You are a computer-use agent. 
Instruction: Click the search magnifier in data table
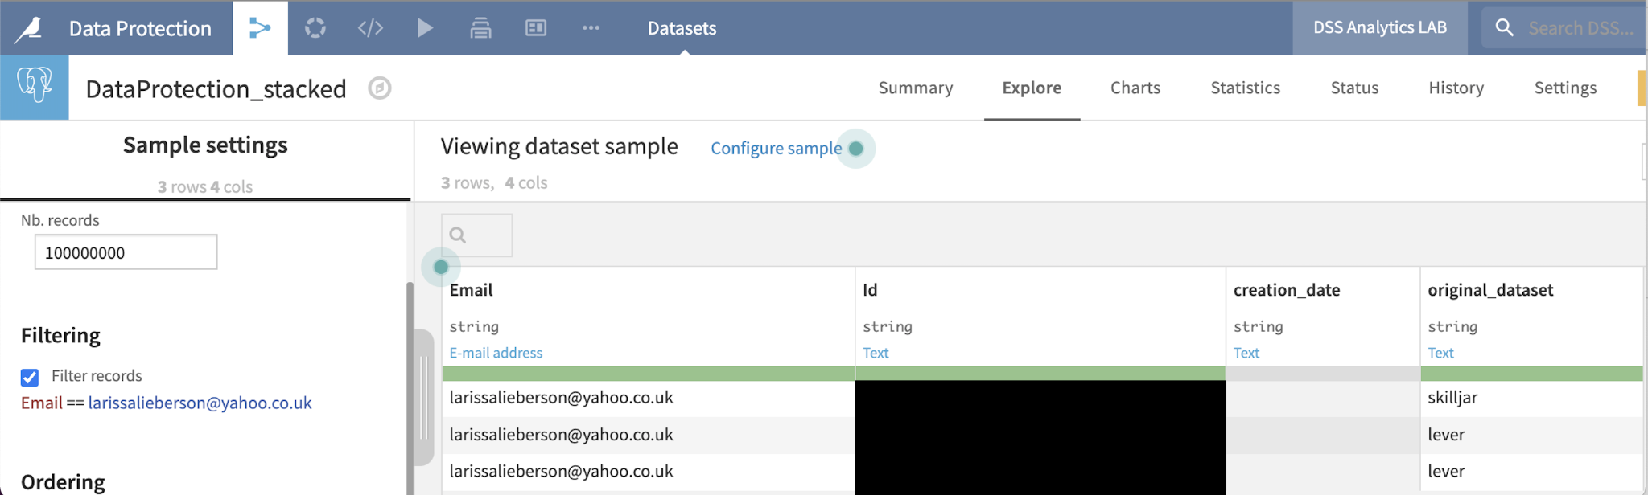(458, 235)
